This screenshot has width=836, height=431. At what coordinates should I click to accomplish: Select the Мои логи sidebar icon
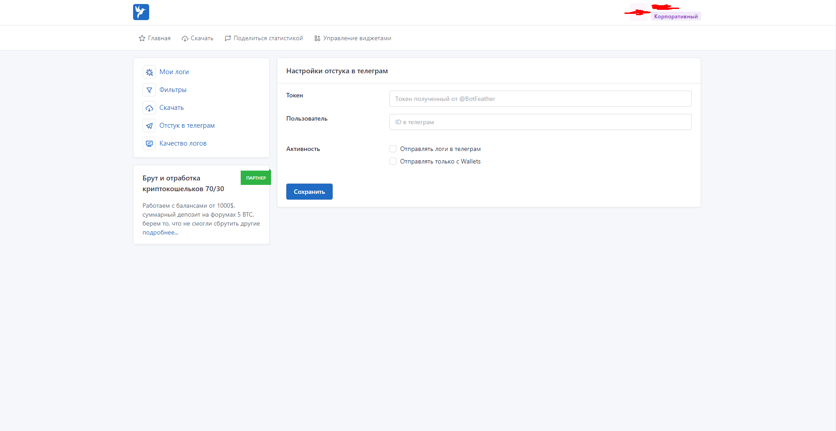(x=149, y=72)
